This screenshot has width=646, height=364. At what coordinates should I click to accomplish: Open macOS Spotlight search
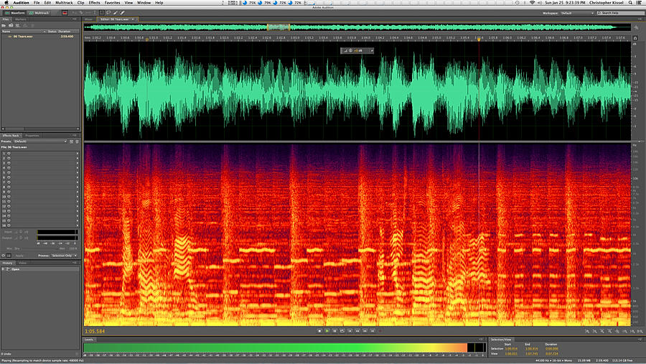coord(630,2)
